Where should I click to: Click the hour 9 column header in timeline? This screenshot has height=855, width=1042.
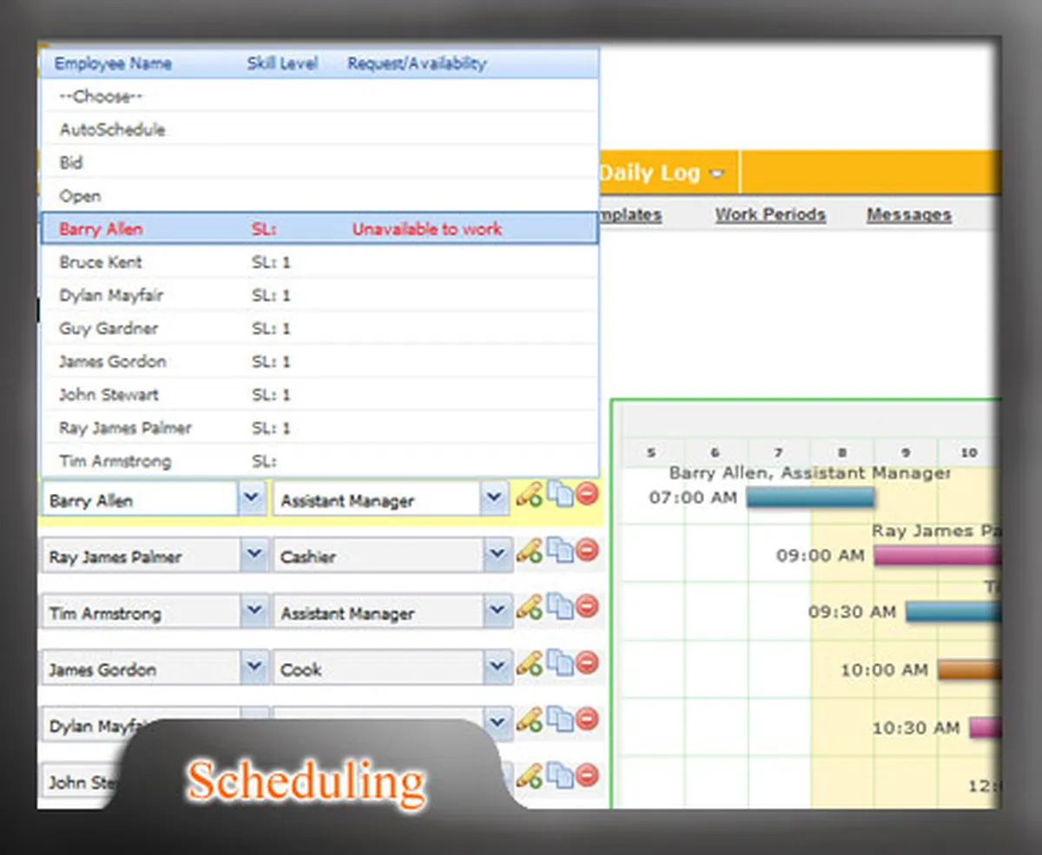coord(906,452)
